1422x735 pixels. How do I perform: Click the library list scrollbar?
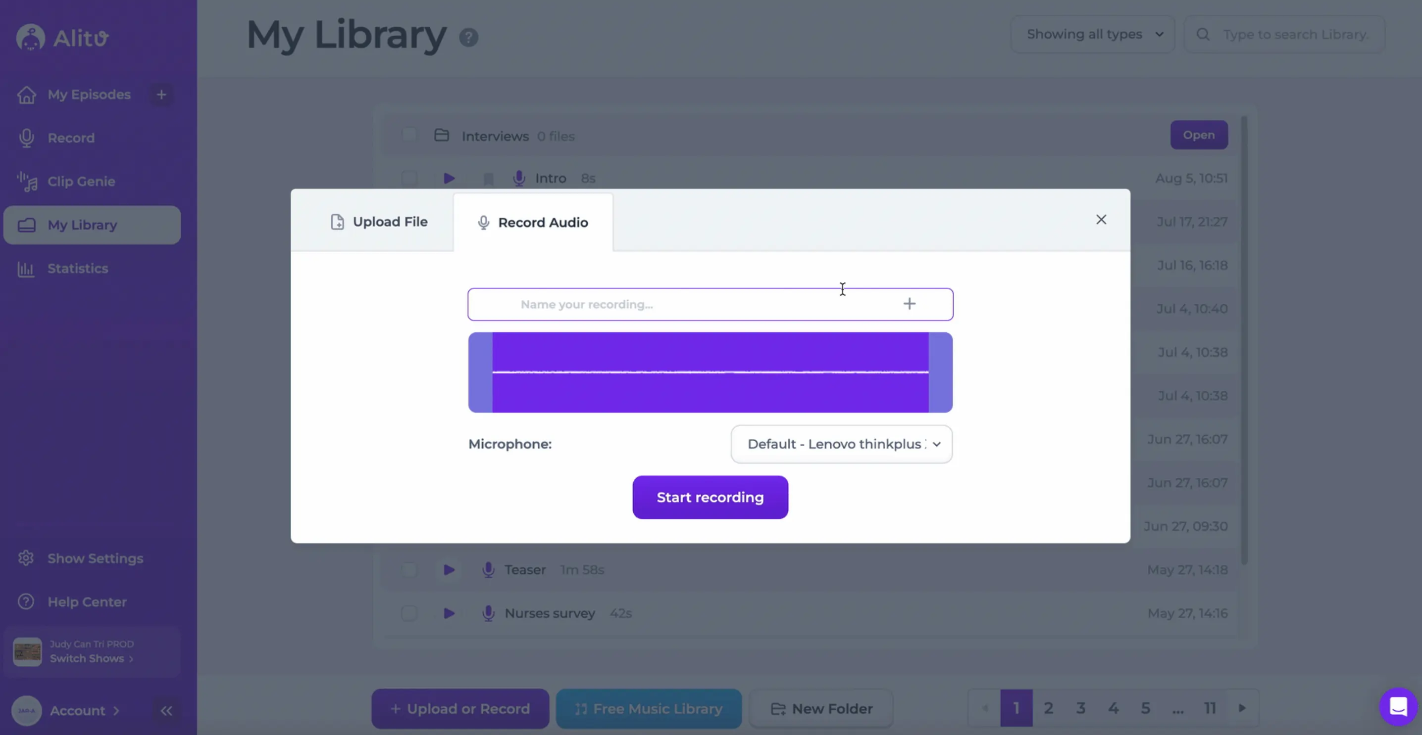pyautogui.click(x=1244, y=340)
